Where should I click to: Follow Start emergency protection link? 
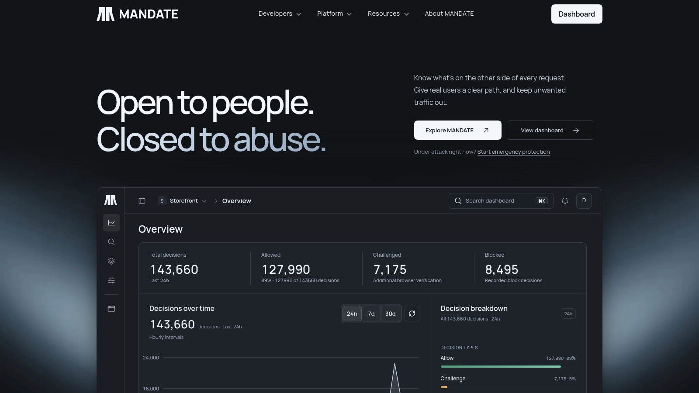coord(513,152)
